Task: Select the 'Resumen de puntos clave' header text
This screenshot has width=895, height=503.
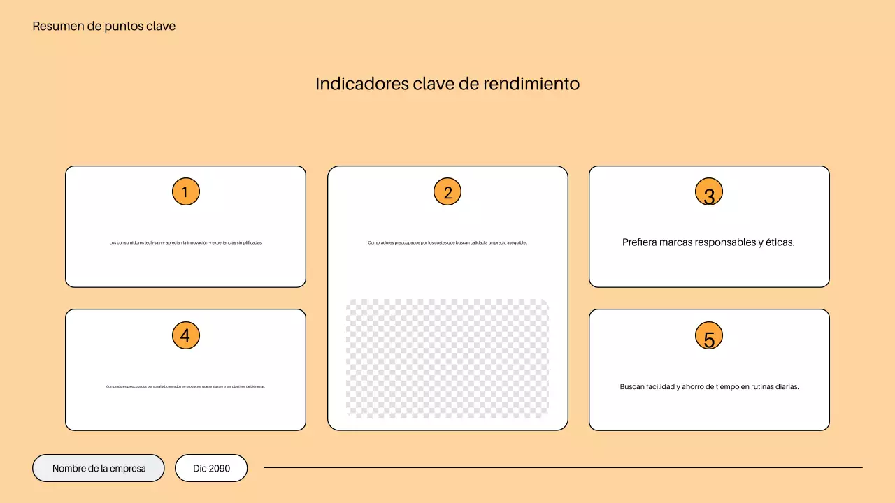Action: tap(103, 26)
